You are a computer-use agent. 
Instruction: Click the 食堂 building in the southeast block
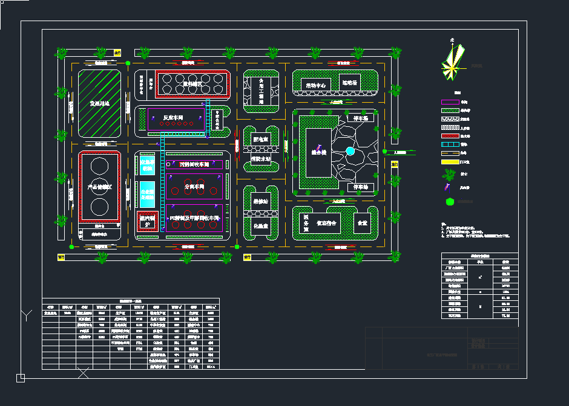tap(362, 222)
